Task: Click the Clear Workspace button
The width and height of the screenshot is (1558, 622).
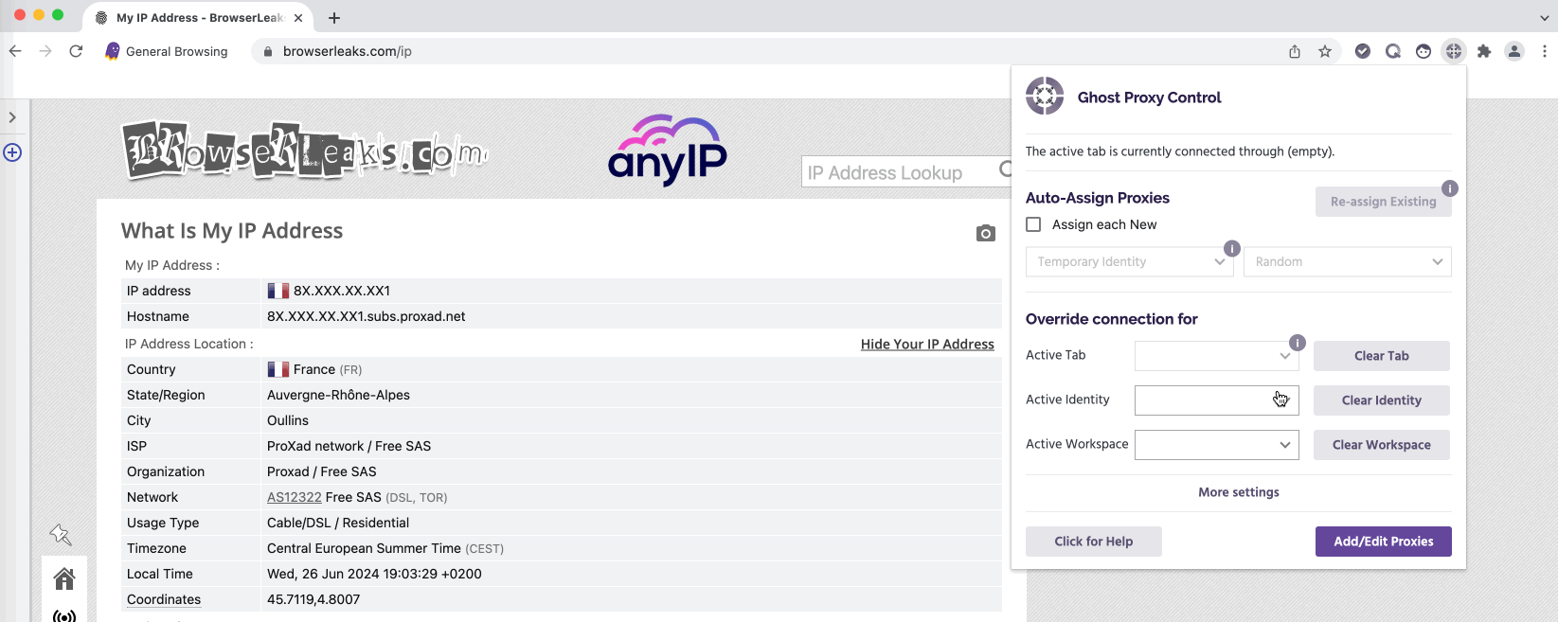Action: [x=1382, y=445]
